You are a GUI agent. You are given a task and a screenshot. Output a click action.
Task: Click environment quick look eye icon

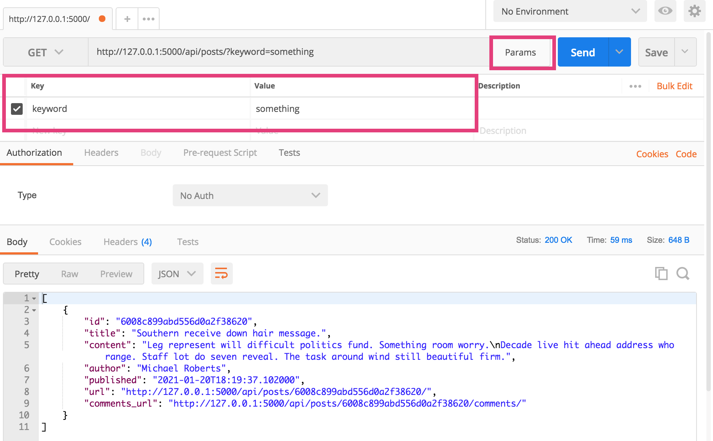click(665, 11)
